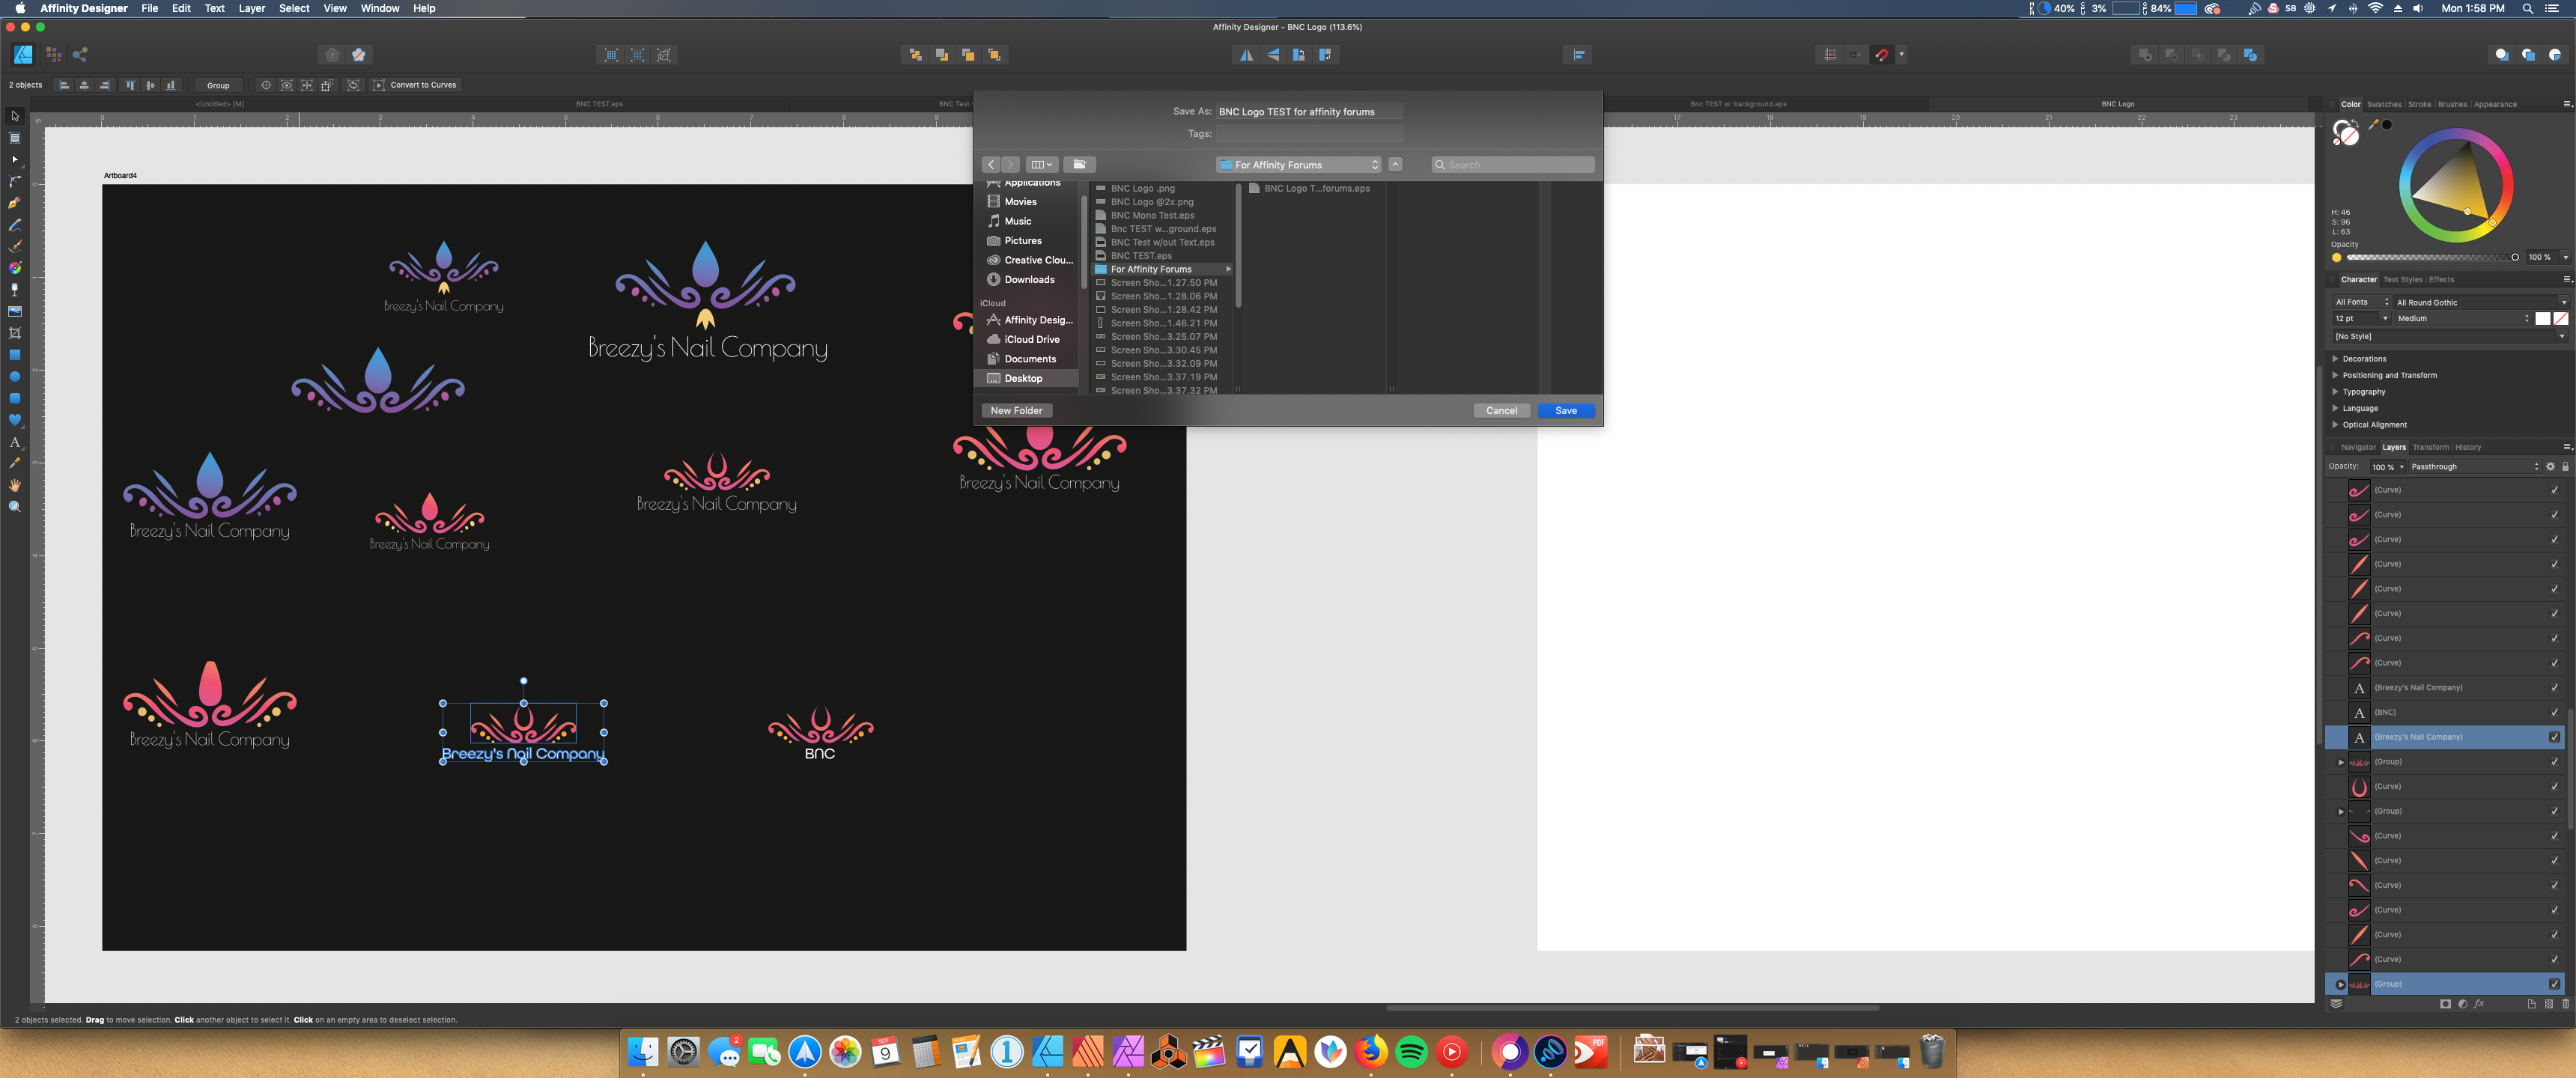Screen dimensions: 2576x1078
Task: Select the Color Picker eyedropper tool
Action: click(14, 463)
